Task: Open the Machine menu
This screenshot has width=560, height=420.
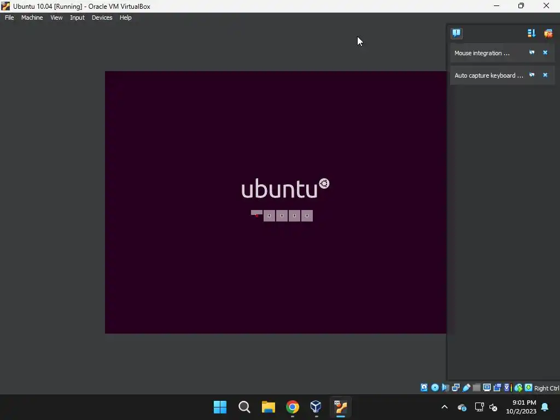Action: tap(32, 17)
